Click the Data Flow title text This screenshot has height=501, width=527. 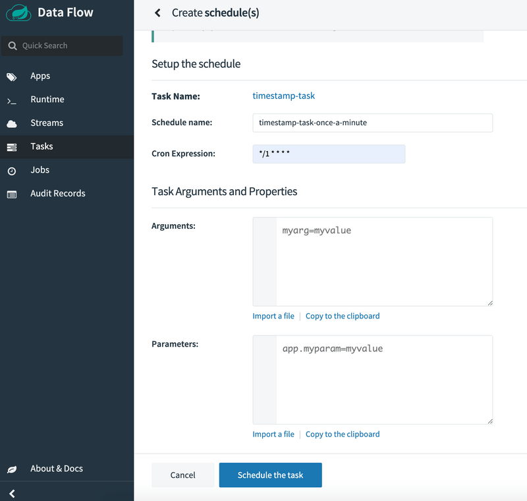click(65, 13)
